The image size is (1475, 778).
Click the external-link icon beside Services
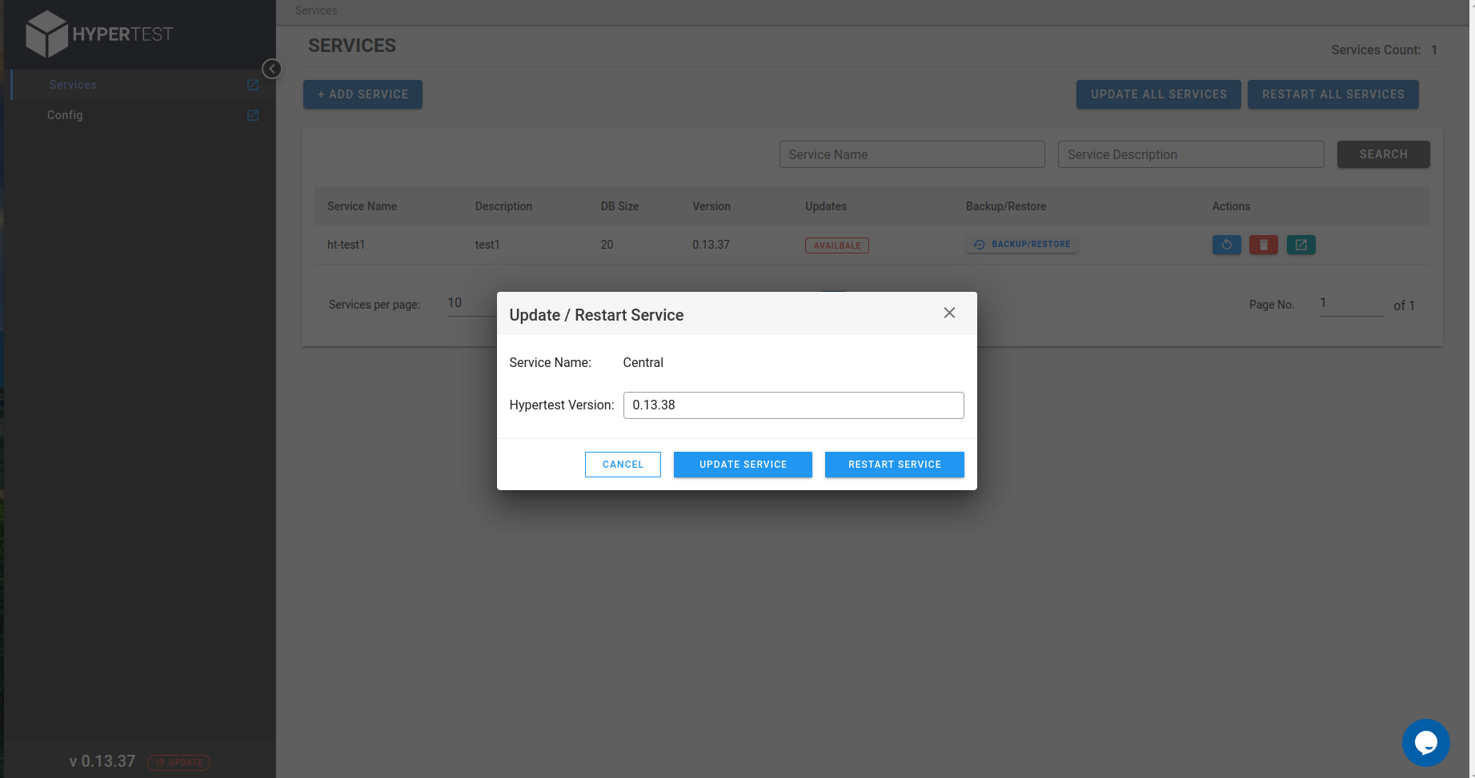(x=253, y=84)
